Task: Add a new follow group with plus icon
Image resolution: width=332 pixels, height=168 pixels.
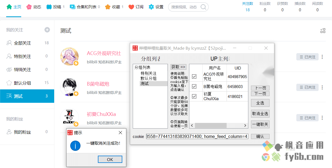Action: click(x=47, y=30)
